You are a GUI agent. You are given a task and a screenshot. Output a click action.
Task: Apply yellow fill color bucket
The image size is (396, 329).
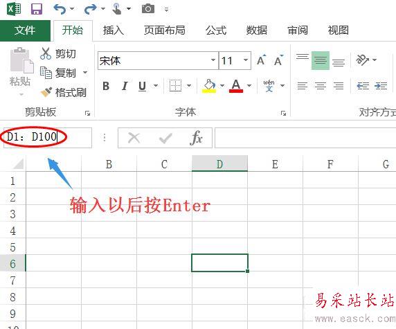209,86
